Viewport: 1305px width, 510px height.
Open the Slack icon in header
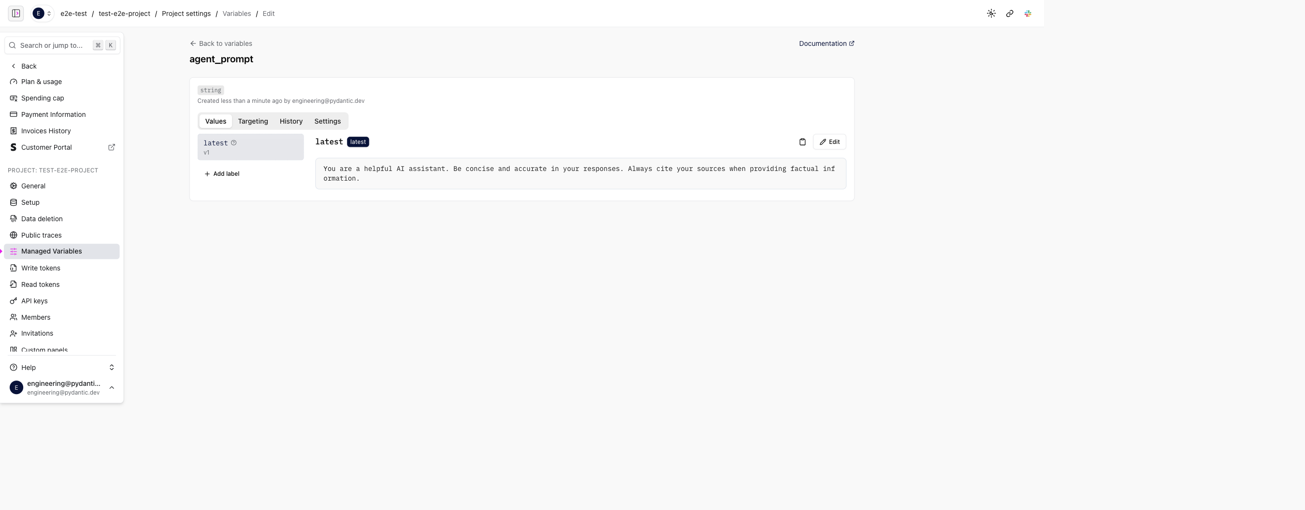point(1028,14)
